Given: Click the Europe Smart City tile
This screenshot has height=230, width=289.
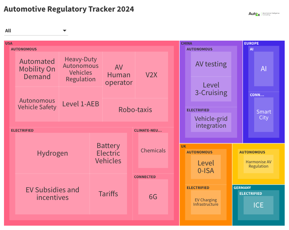Looking at the screenshot, I should (264, 115).
